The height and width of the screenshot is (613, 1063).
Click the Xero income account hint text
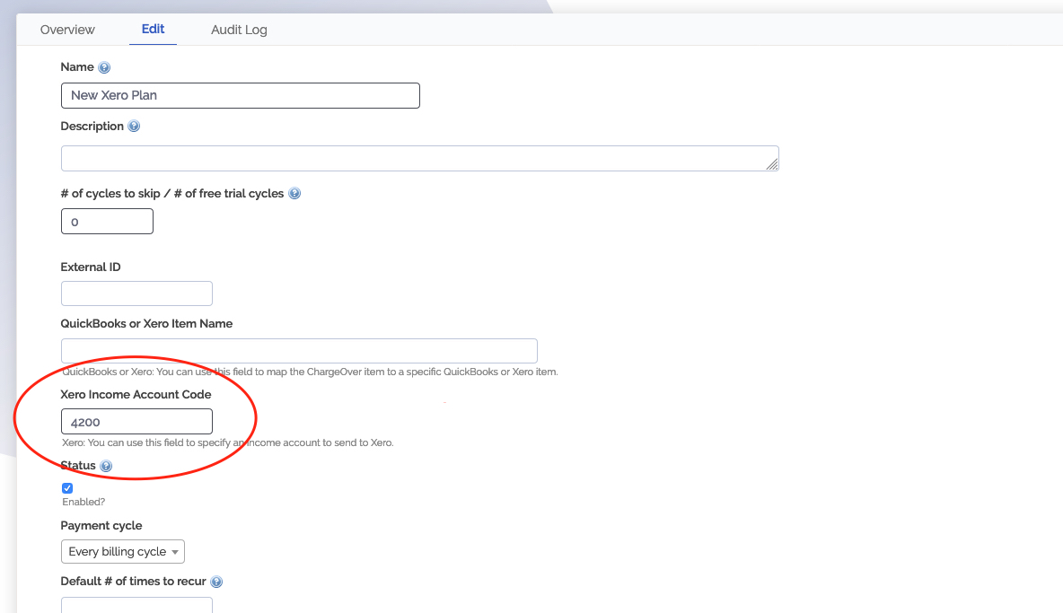(228, 443)
